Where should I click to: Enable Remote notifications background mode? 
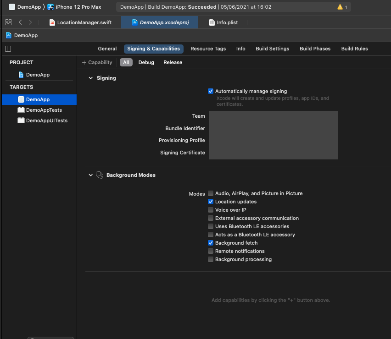point(211,251)
